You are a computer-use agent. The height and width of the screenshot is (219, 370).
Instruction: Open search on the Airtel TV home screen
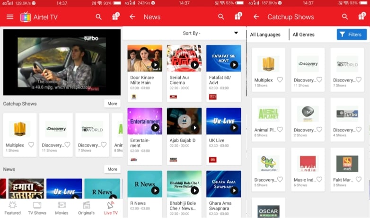tap(98, 17)
